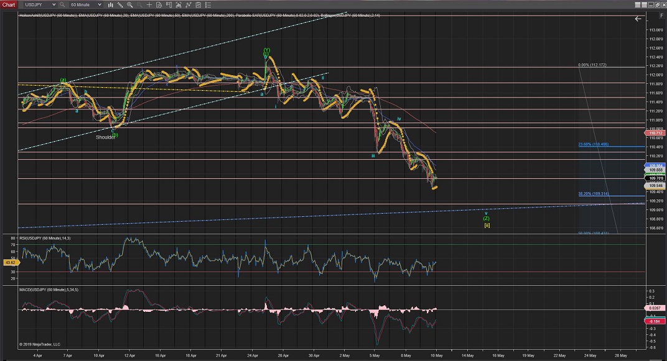The image size is (667, 361).
Task: Select the red 110.712 price marker
Action: click(656, 133)
